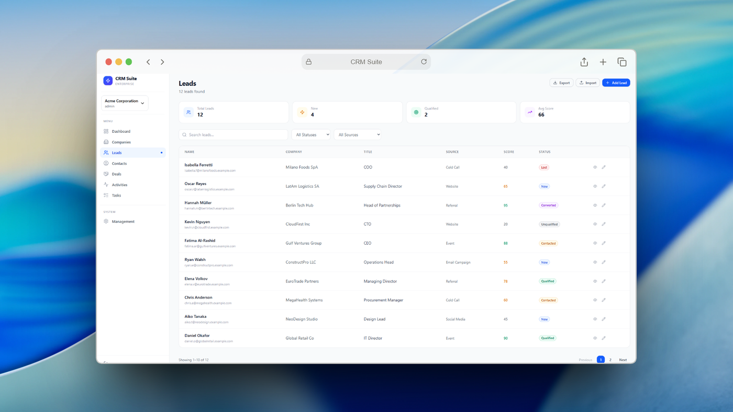Open the Activities panel
733x412 pixels.
point(120,185)
